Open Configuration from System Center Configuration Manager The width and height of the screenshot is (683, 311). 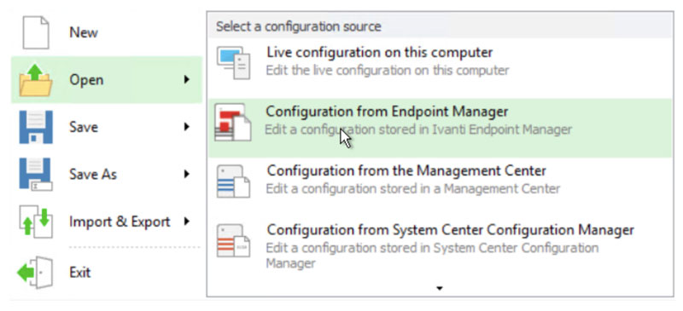click(440, 245)
